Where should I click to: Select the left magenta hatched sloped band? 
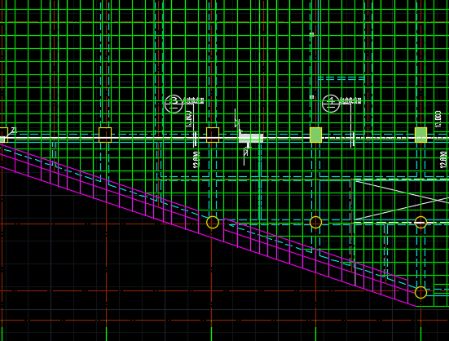point(99,188)
